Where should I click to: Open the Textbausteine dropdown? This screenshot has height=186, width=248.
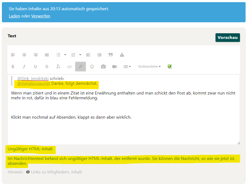click(x=149, y=67)
